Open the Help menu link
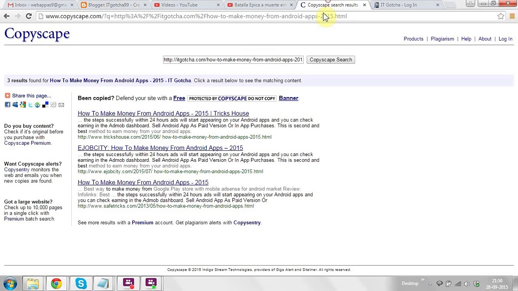Viewport: 518px width, 291px height. click(x=466, y=39)
